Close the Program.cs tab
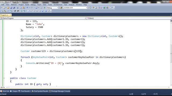 click(10, 15)
